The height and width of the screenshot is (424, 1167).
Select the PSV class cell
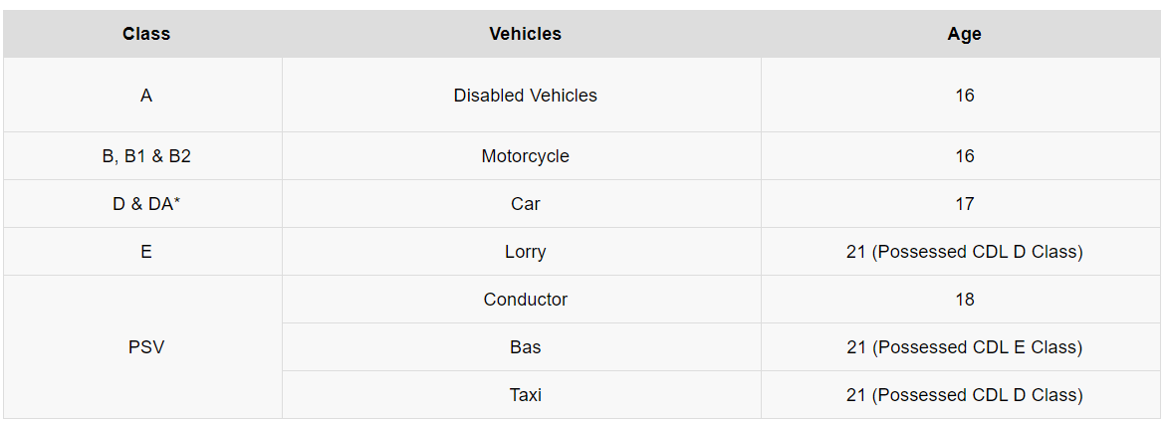(x=146, y=347)
